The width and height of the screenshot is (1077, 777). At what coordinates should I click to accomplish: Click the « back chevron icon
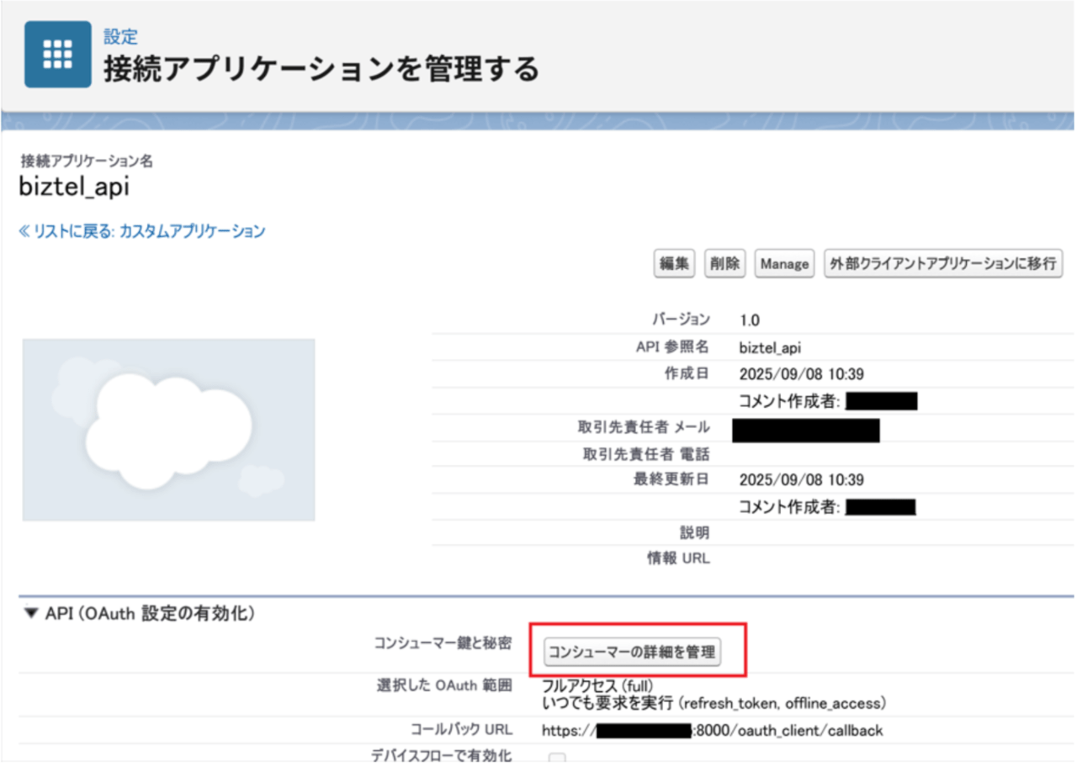tap(24, 230)
